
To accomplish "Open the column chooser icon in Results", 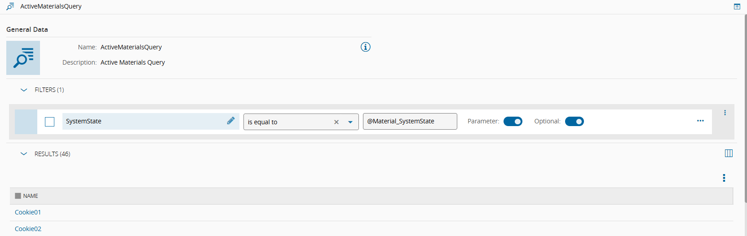I will pyautogui.click(x=729, y=153).
